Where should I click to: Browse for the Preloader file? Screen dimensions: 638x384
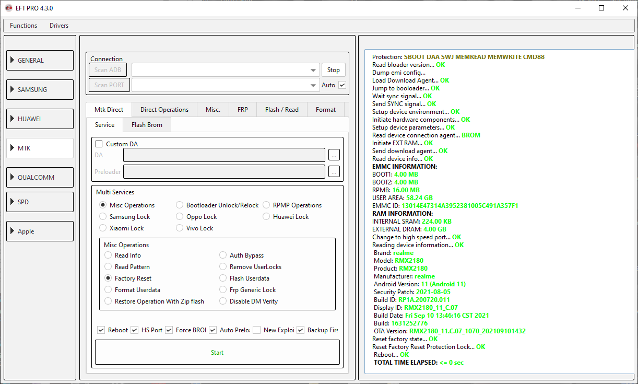point(334,171)
